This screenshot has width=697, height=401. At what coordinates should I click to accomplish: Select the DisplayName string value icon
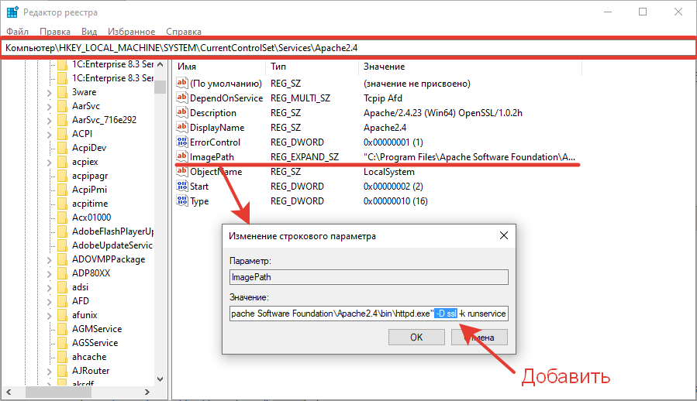[x=183, y=127]
